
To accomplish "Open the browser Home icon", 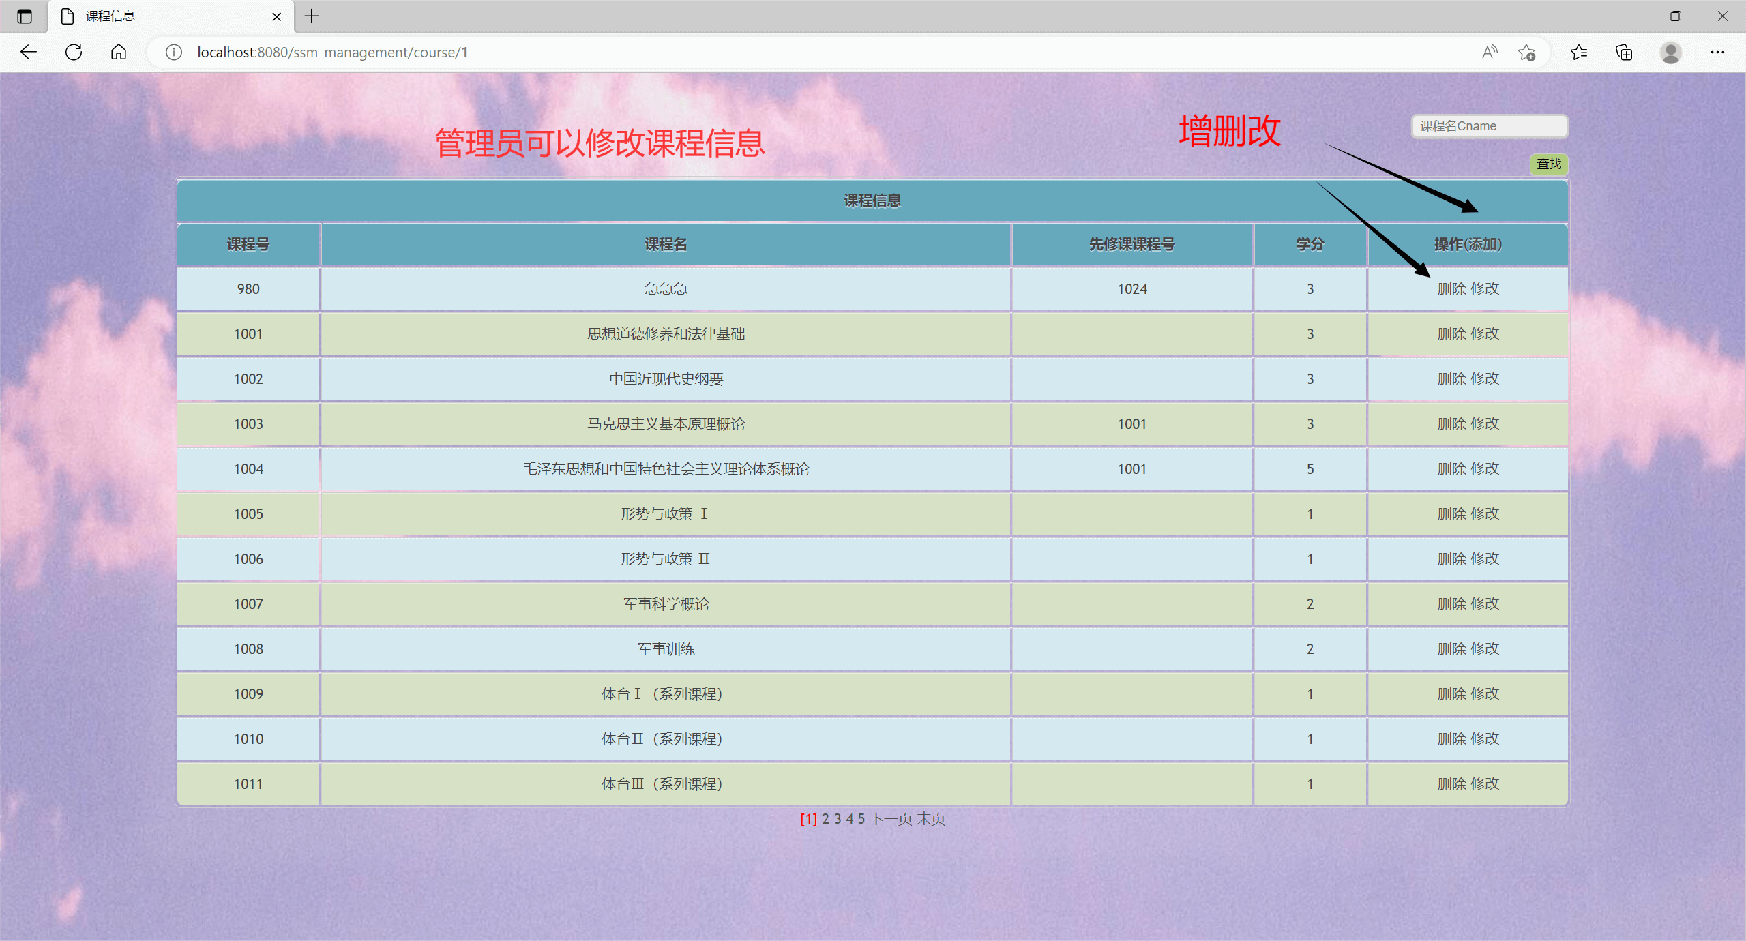I will pos(117,52).
